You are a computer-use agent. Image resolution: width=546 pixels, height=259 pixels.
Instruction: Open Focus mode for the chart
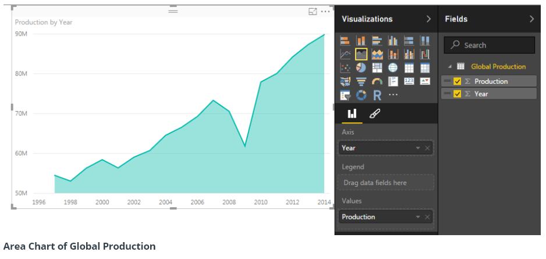coord(313,12)
